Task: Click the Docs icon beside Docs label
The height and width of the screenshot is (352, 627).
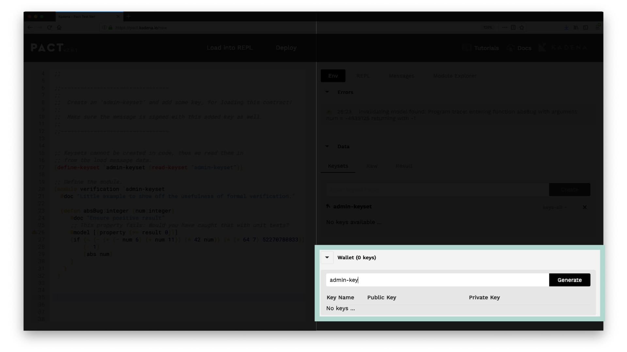Action: [x=510, y=48]
